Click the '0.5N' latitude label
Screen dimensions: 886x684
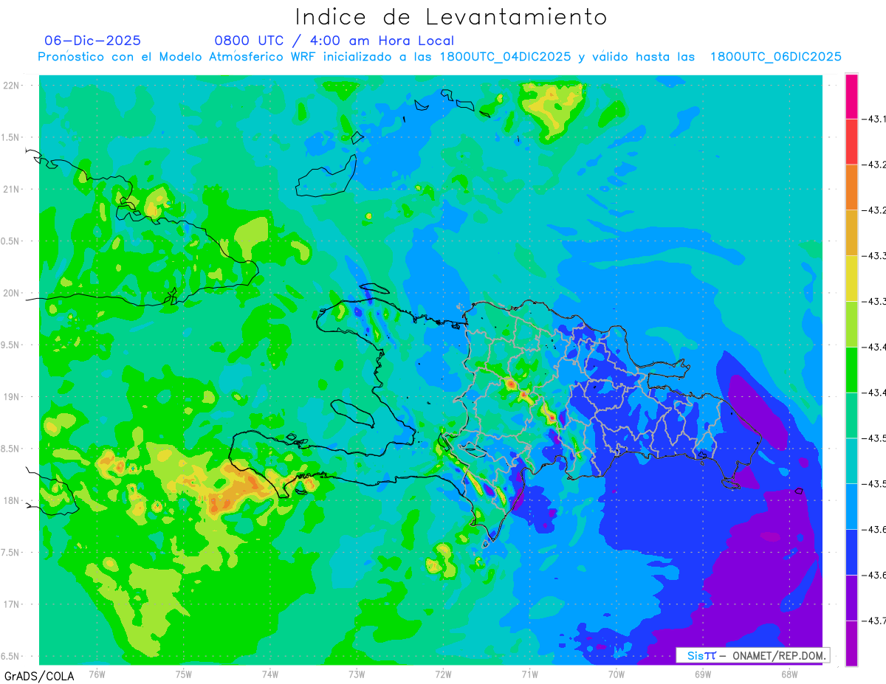pos(11,241)
